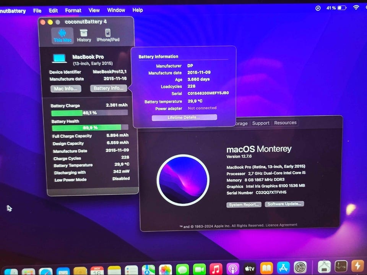
Task: Click the Version 12.7.6 text
Action: pyautogui.click(x=239, y=156)
